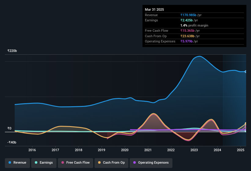
Task: Click the ₹170.985b revenue value in tooltip
Action: [188, 15]
